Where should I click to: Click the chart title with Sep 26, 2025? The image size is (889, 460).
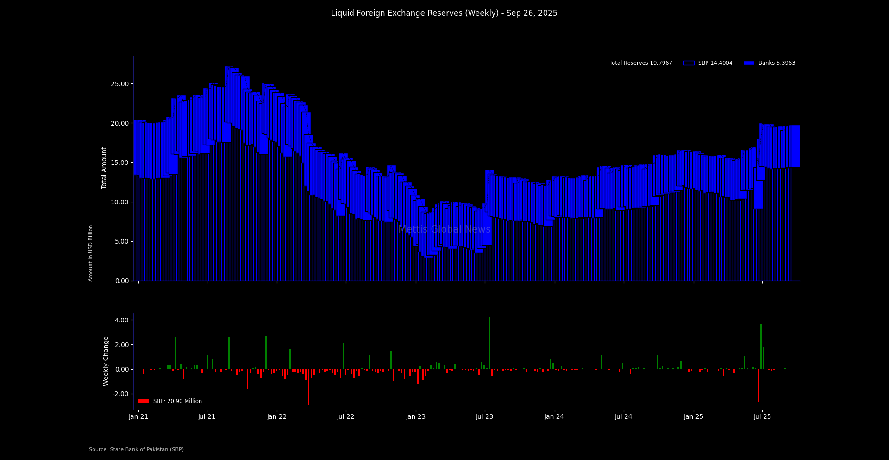[444, 13]
